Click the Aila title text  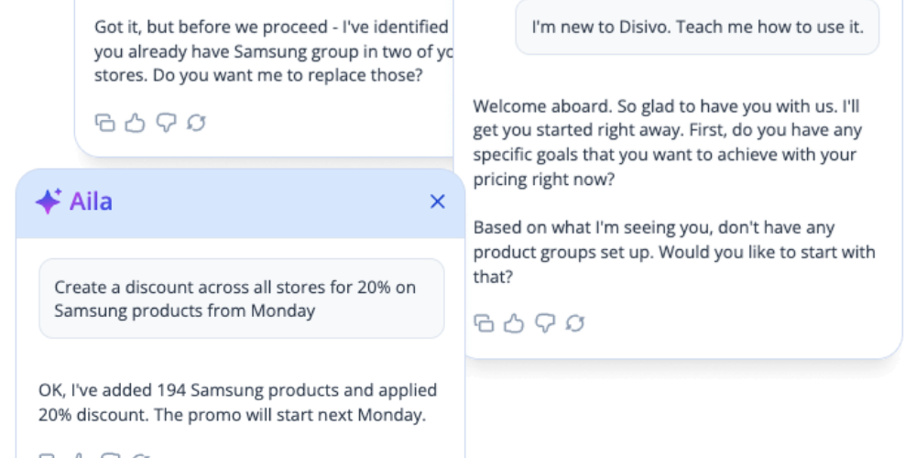point(91,202)
